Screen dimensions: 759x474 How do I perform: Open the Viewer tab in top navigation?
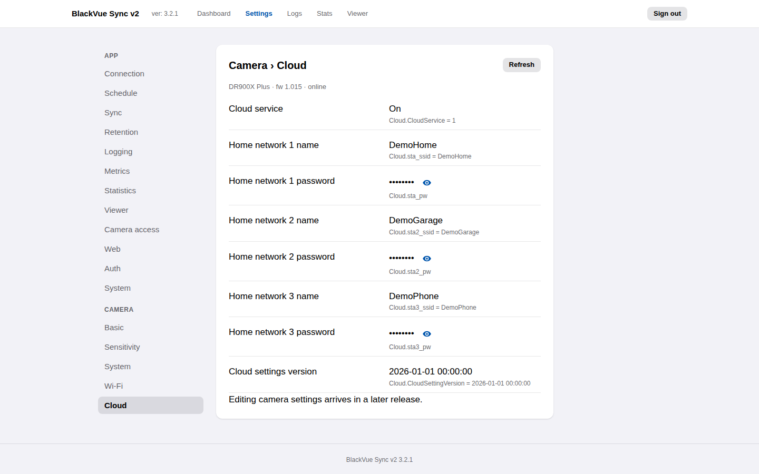click(x=357, y=14)
